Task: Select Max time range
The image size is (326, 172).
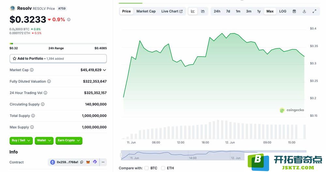Action: pos(270,11)
